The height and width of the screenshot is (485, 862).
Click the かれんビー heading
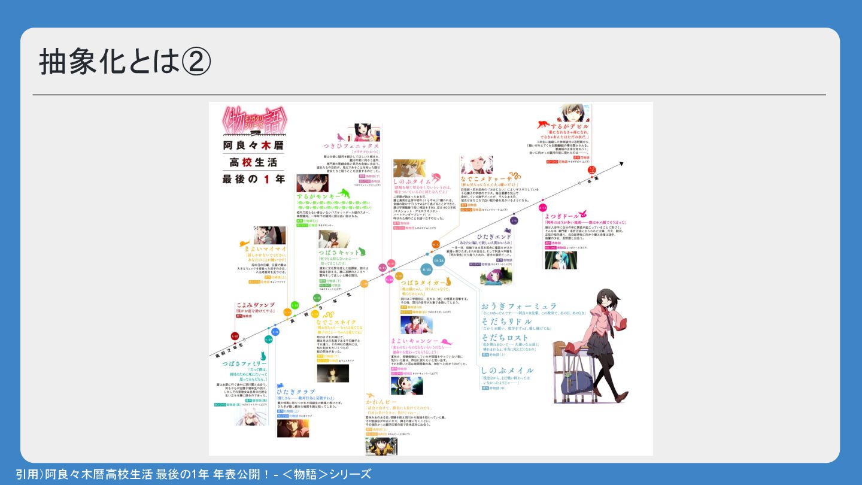[x=382, y=402]
